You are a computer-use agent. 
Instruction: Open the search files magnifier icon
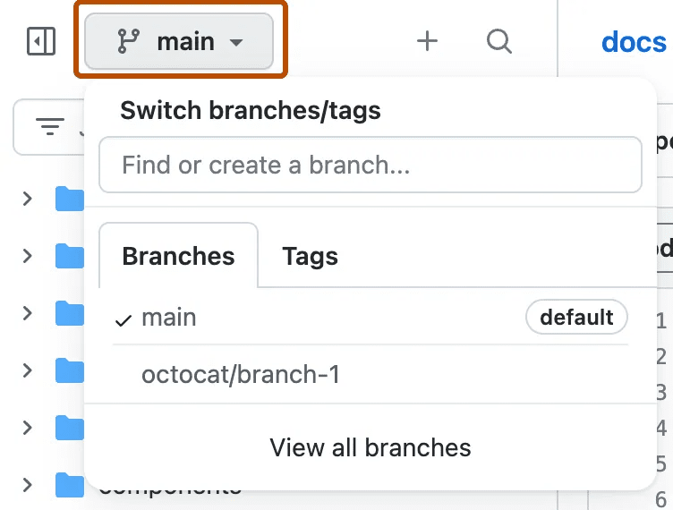(x=498, y=41)
